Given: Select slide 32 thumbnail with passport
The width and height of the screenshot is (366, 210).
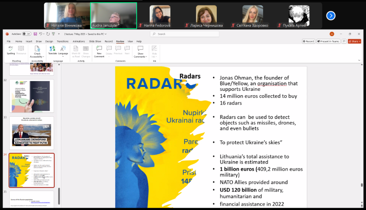Looking at the screenshot, I should 32,96.
